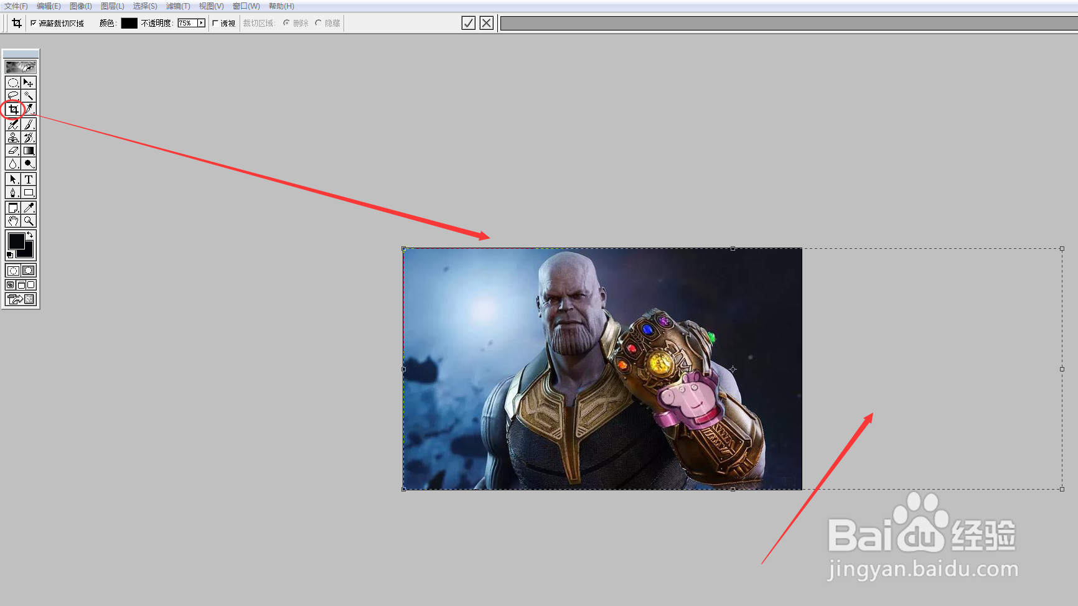Cancel the crop with X button

pyautogui.click(x=487, y=23)
